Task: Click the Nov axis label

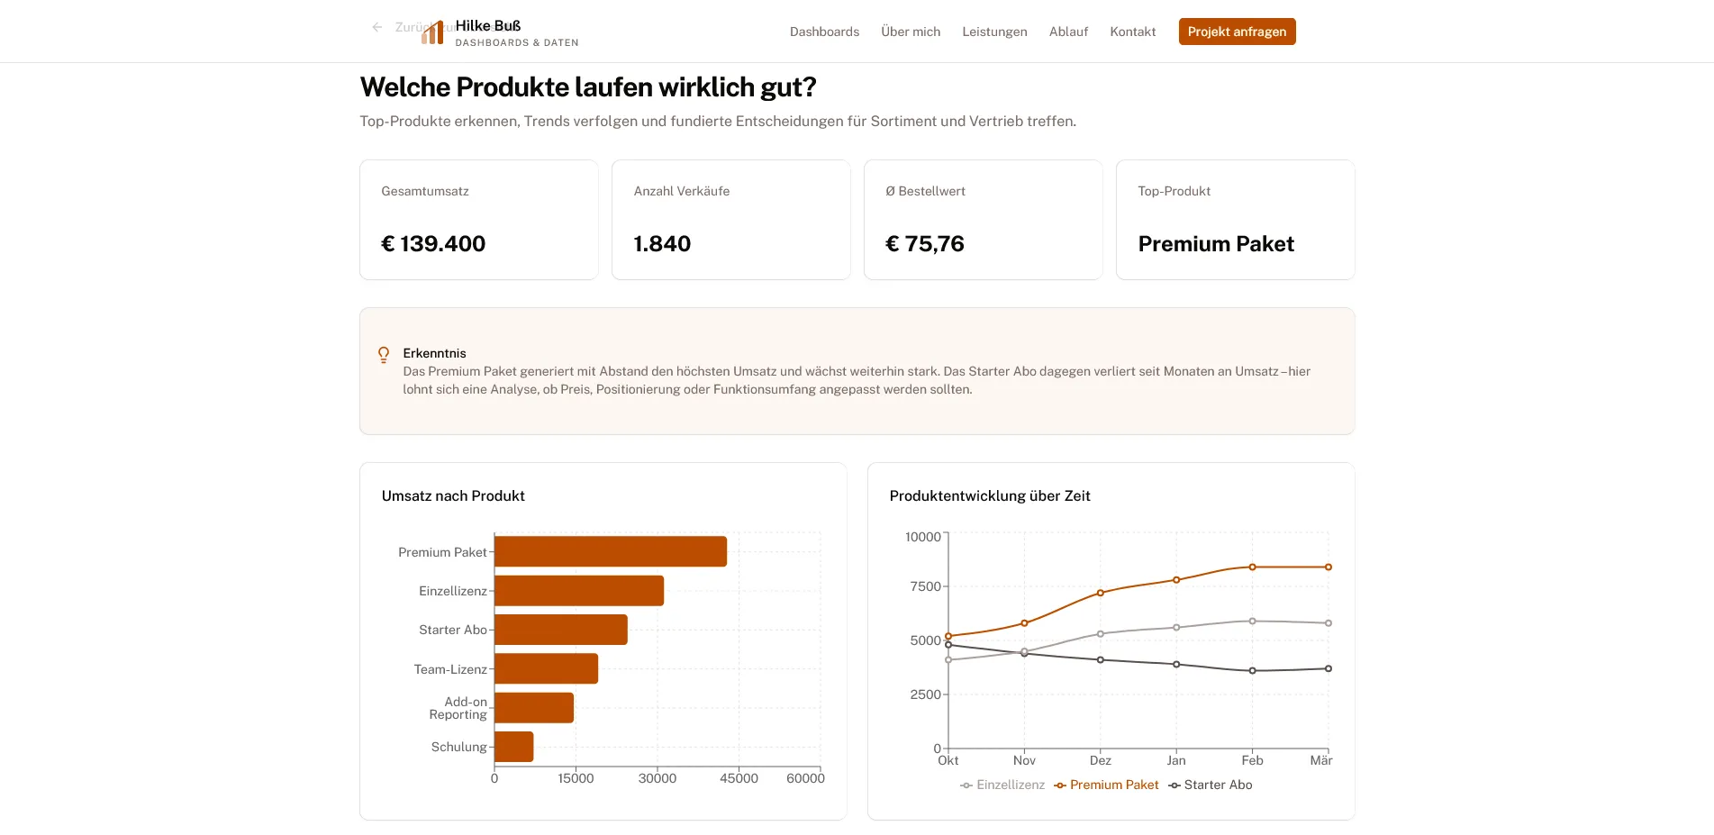Action: (1024, 760)
